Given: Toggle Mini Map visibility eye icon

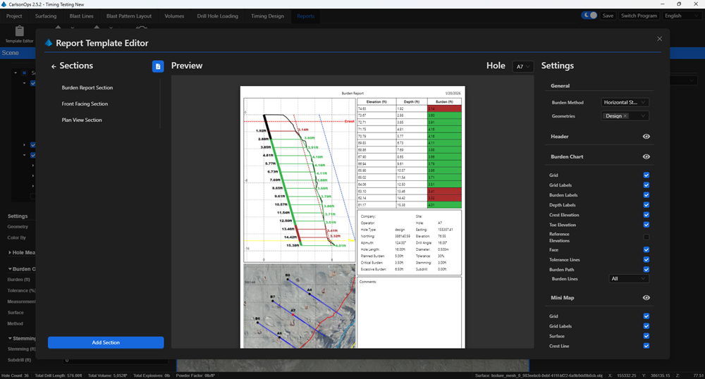Looking at the screenshot, I should [646, 298].
